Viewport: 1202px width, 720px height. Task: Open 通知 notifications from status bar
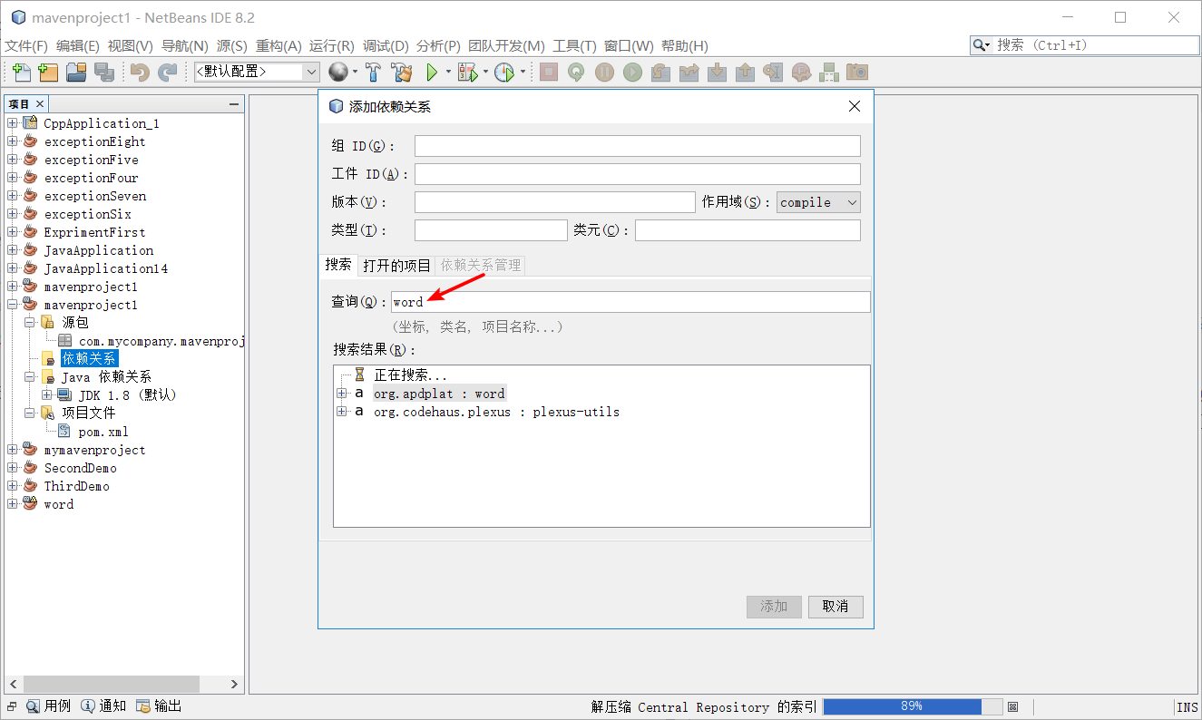pyautogui.click(x=103, y=706)
